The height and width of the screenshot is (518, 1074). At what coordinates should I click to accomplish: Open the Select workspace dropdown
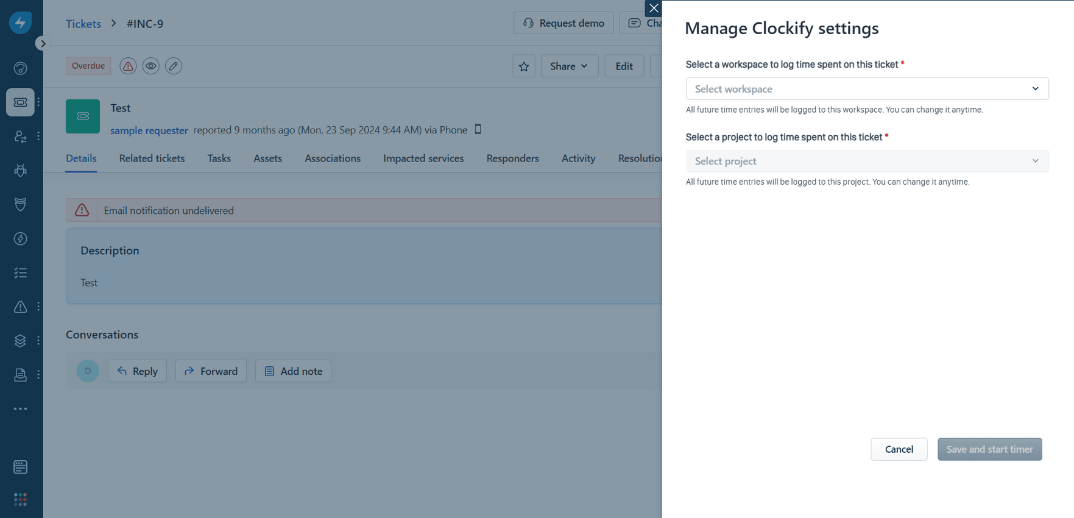click(867, 89)
